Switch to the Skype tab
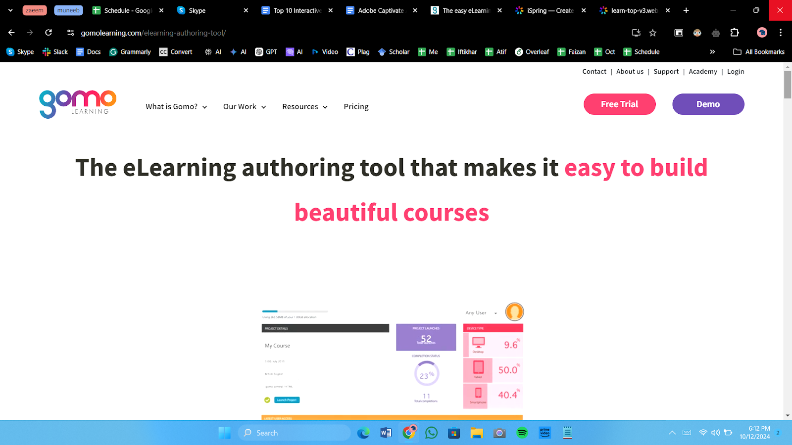Screen dimensions: 792x445 point(213,10)
